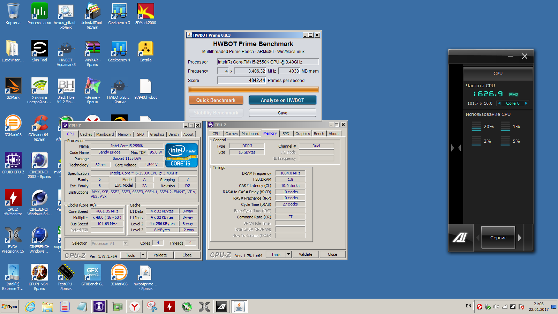558x314 pixels.
Task: Click the HWBOT Prime Processor name field
Action: pos(268,62)
